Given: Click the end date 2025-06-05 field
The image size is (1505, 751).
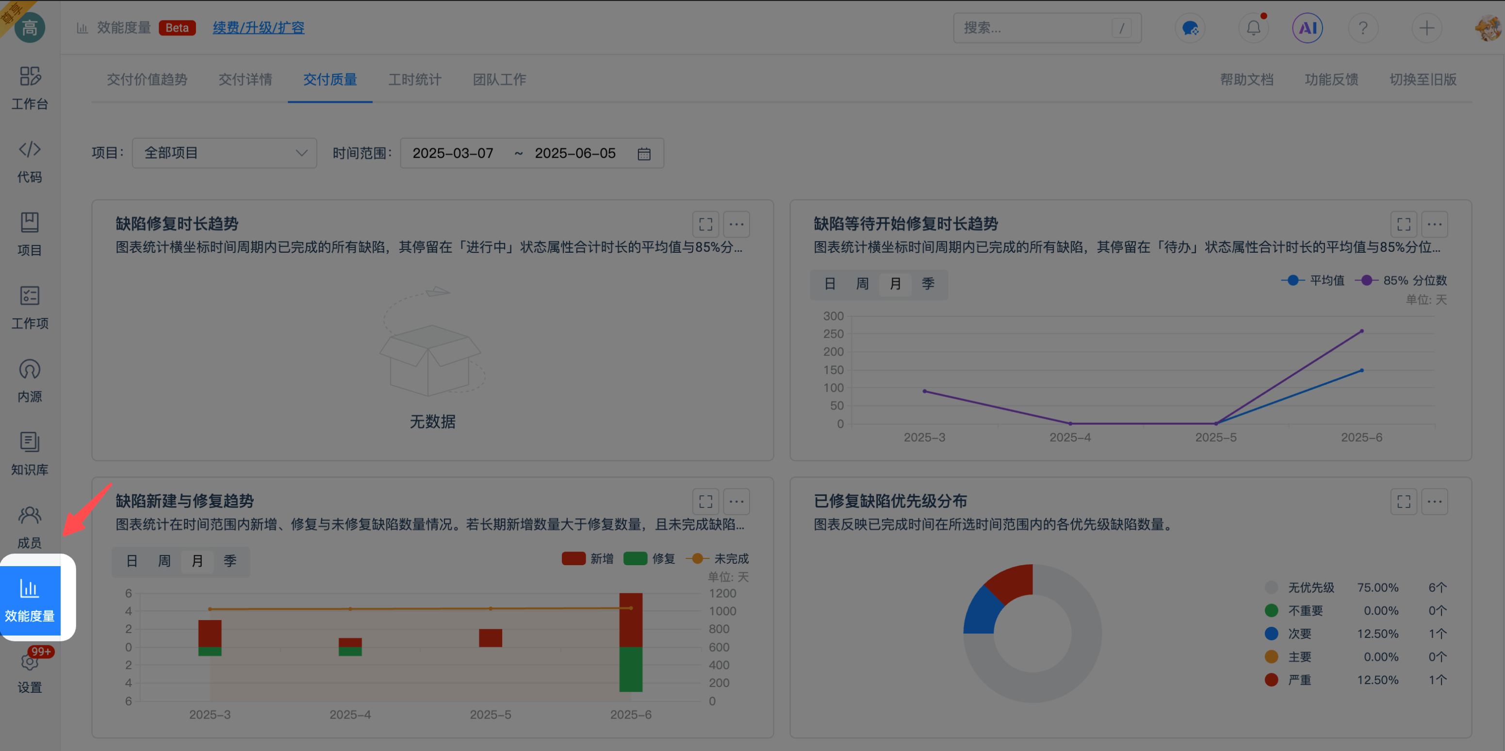Looking at the screenshot, I should click(575, 153).
